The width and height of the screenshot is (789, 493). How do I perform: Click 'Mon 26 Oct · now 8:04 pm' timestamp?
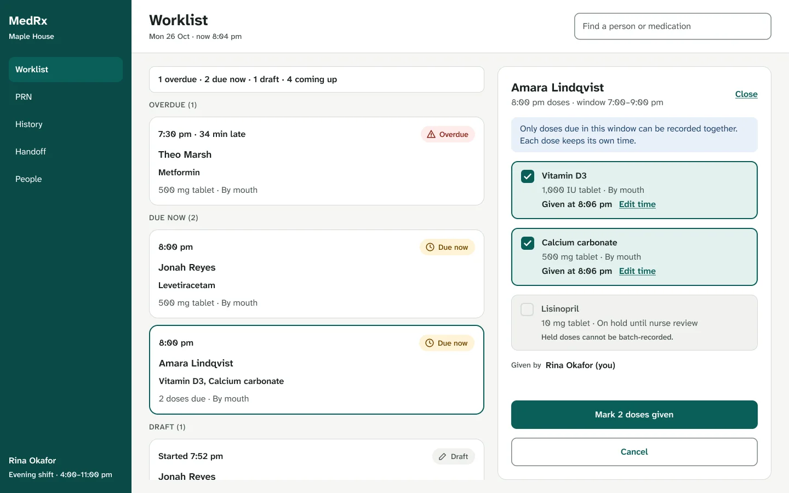195,36
